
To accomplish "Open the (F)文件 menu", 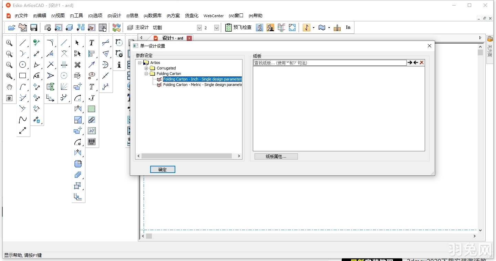I will click(x=21, y=15).
